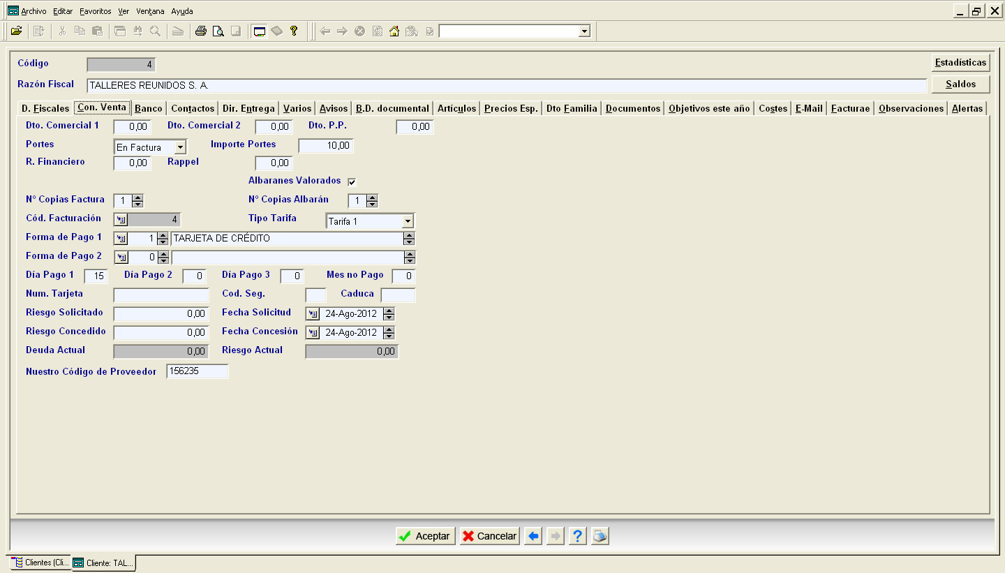Open the Ventana menu

pyautogui.click(x=151, y=11)
